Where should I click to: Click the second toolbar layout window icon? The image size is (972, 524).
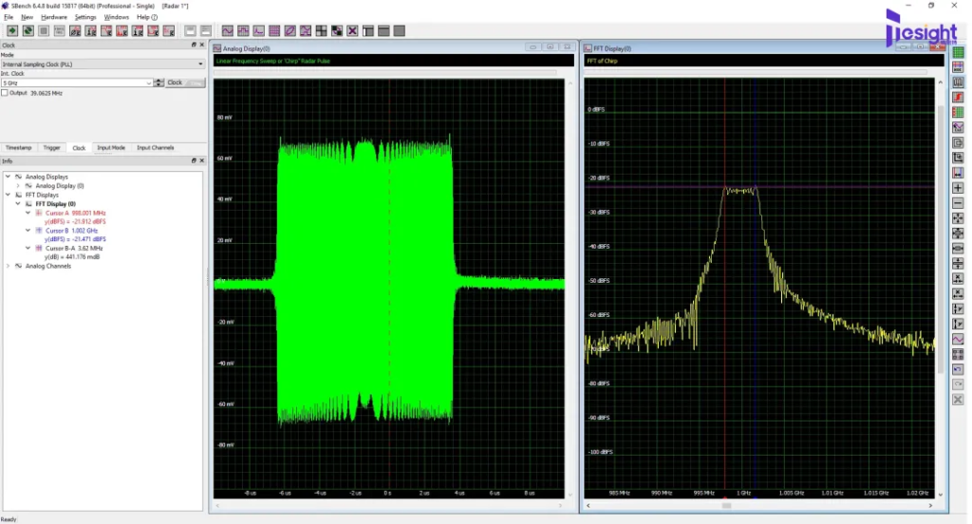tap(206, 31)
